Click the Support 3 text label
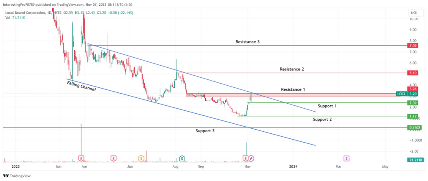Screen dimensions: 428x181 coord(205,131)
